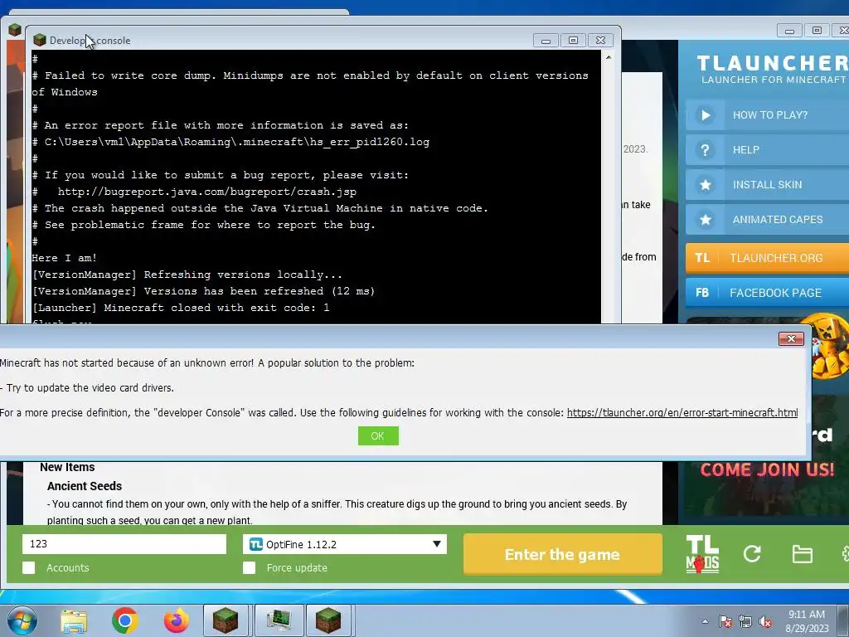Launch Firefox from the taskbar

click(x=177, y=620)
